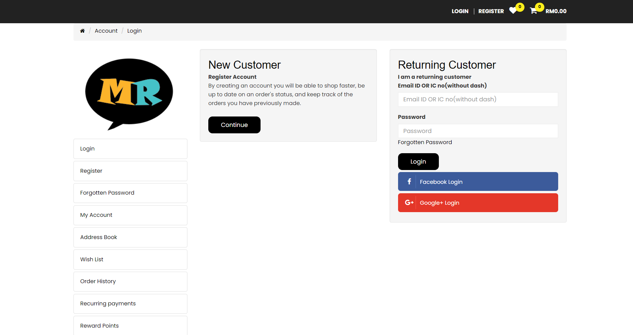Screen dimensions: 633x335
Task: Go to Order History in sidebar
Action: coord(130,281)
